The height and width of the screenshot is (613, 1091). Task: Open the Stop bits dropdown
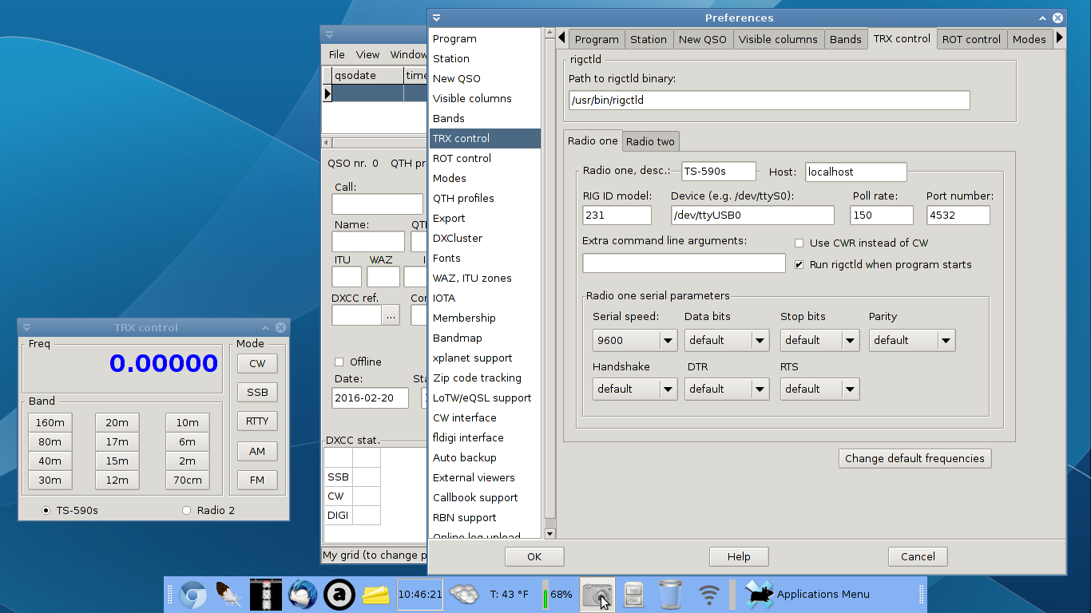click(819, 341)
